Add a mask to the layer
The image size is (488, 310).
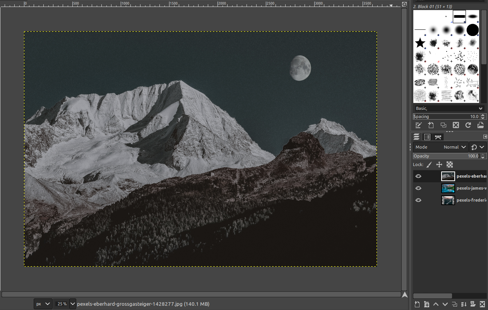pos(473,304)
